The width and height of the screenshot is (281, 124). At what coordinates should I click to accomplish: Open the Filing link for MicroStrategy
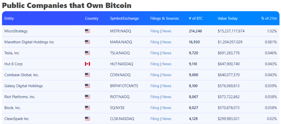[x=155, y=31]
